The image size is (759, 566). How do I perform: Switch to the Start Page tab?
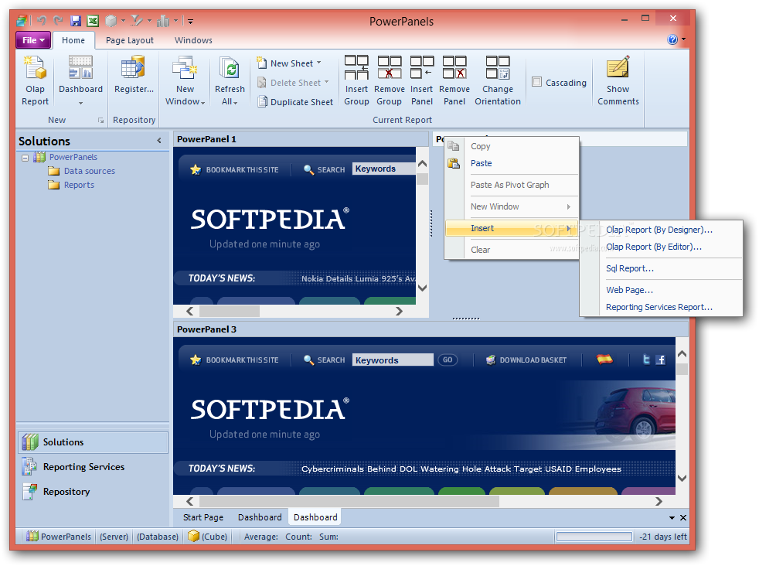pos(203,517)
